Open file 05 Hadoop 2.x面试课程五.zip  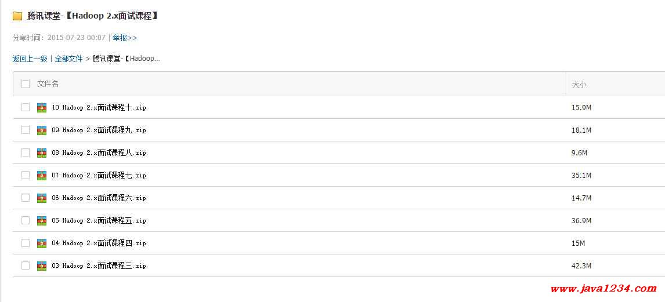99,221
